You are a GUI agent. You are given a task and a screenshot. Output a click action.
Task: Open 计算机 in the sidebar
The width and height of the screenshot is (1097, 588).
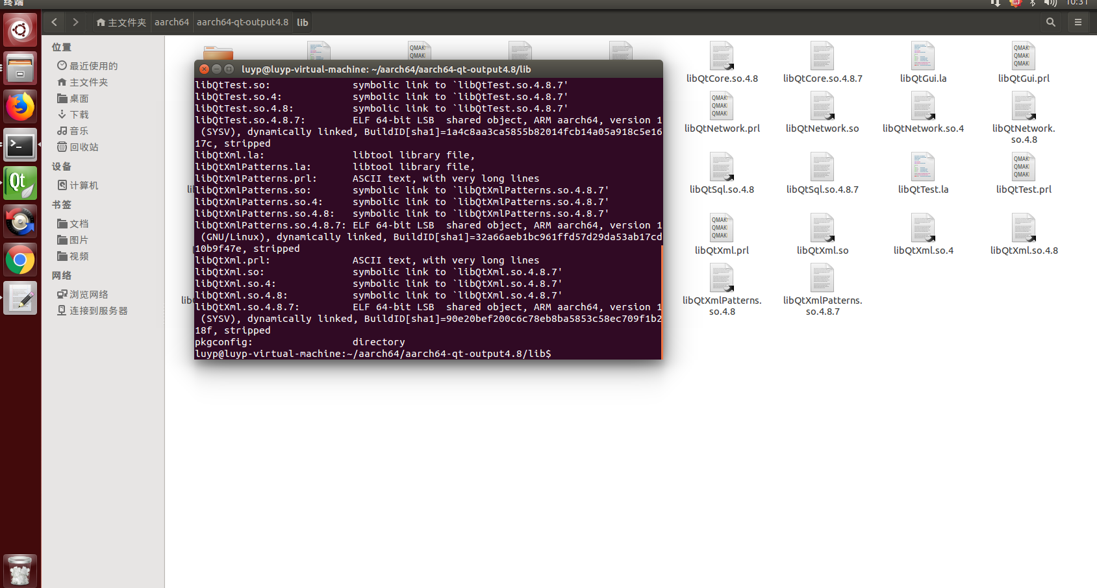tap(78, 185)
